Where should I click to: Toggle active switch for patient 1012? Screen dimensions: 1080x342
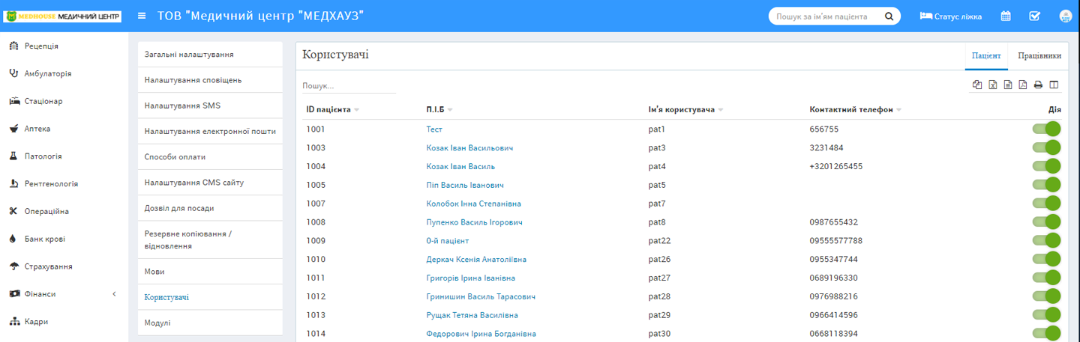pos(1046,296)
